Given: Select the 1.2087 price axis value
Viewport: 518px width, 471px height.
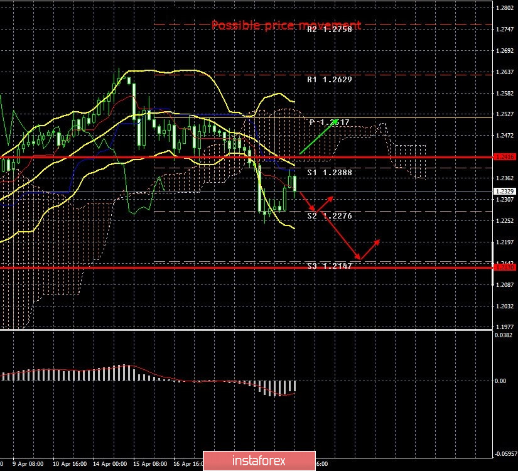Looking at the screenshot, I should pyautogui.click(x=505, y=284).
